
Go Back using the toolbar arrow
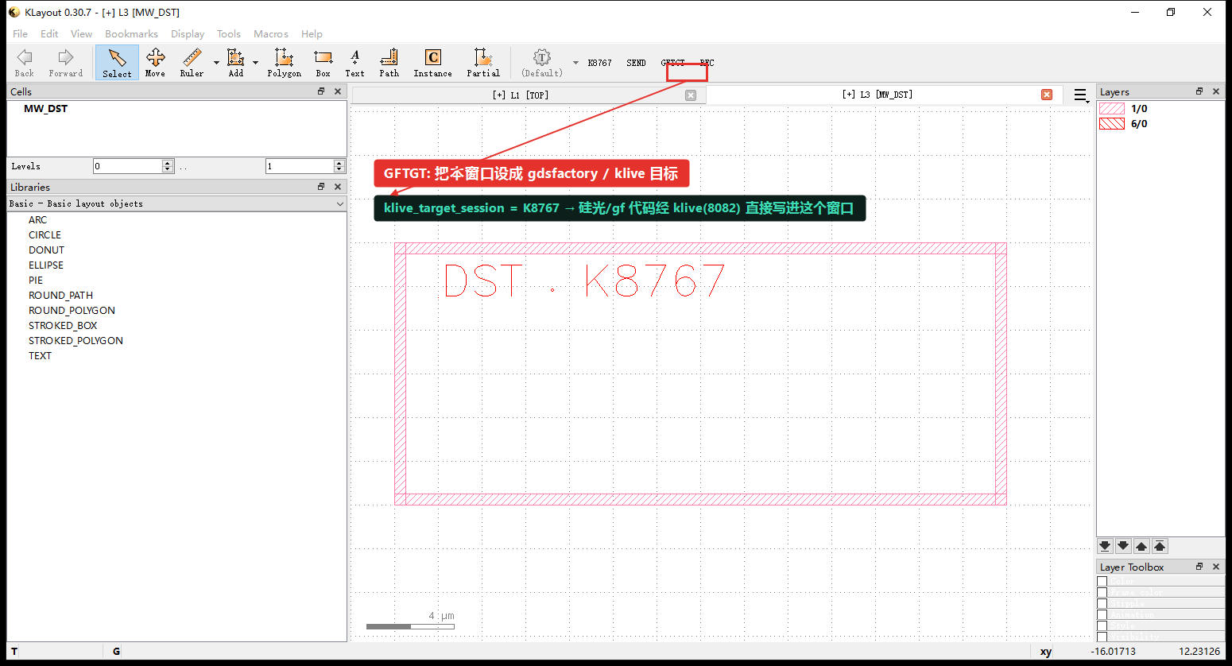[x=25, y=63]
